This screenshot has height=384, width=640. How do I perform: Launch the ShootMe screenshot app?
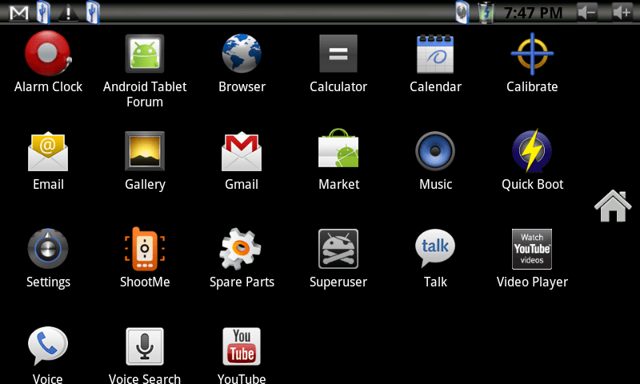pos(145,249)
